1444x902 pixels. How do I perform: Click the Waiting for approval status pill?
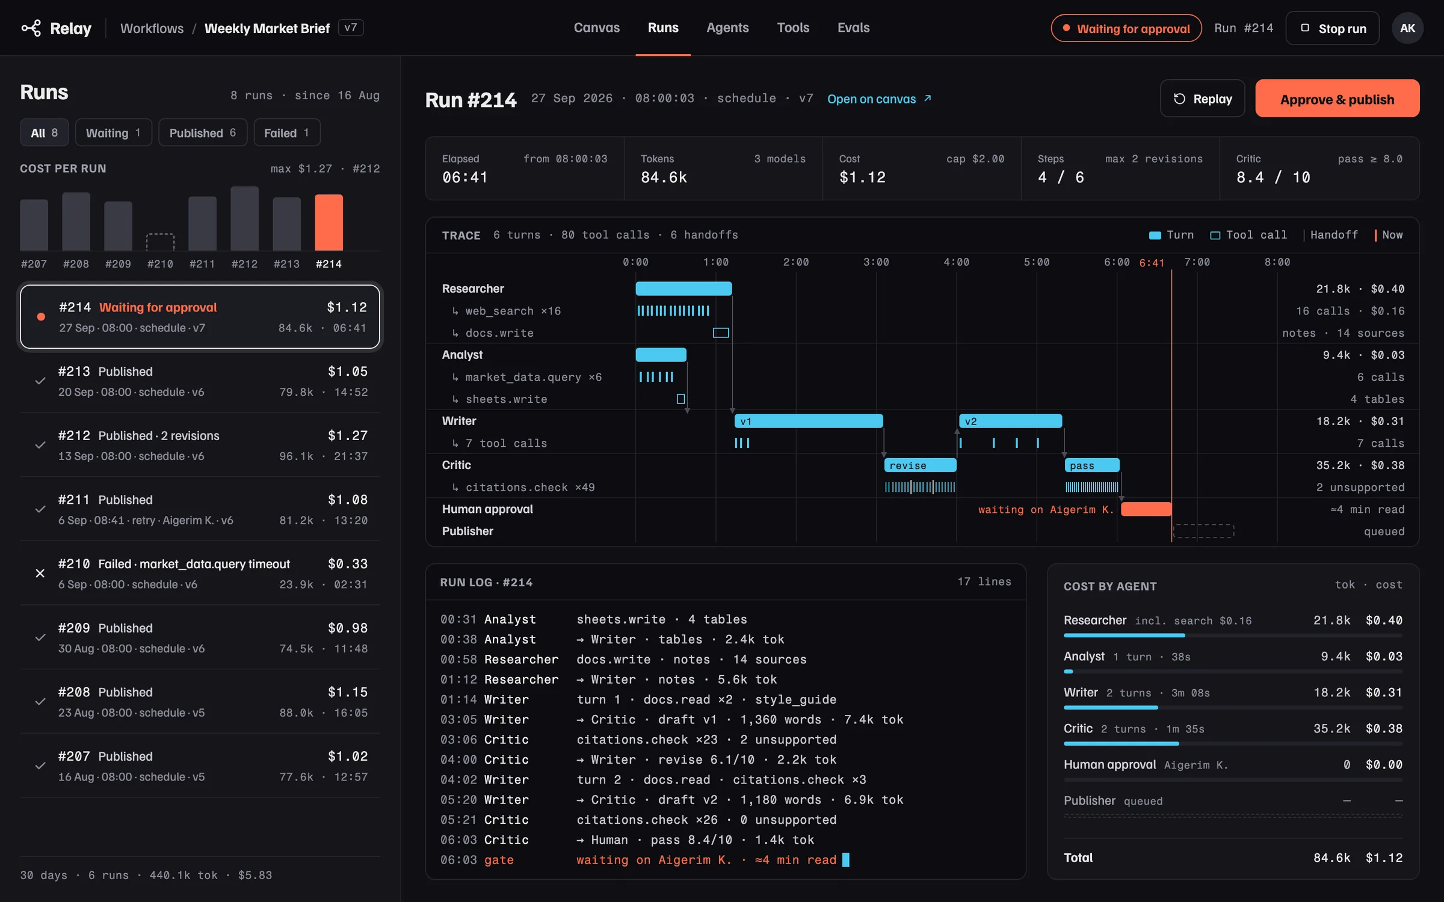1126,28
